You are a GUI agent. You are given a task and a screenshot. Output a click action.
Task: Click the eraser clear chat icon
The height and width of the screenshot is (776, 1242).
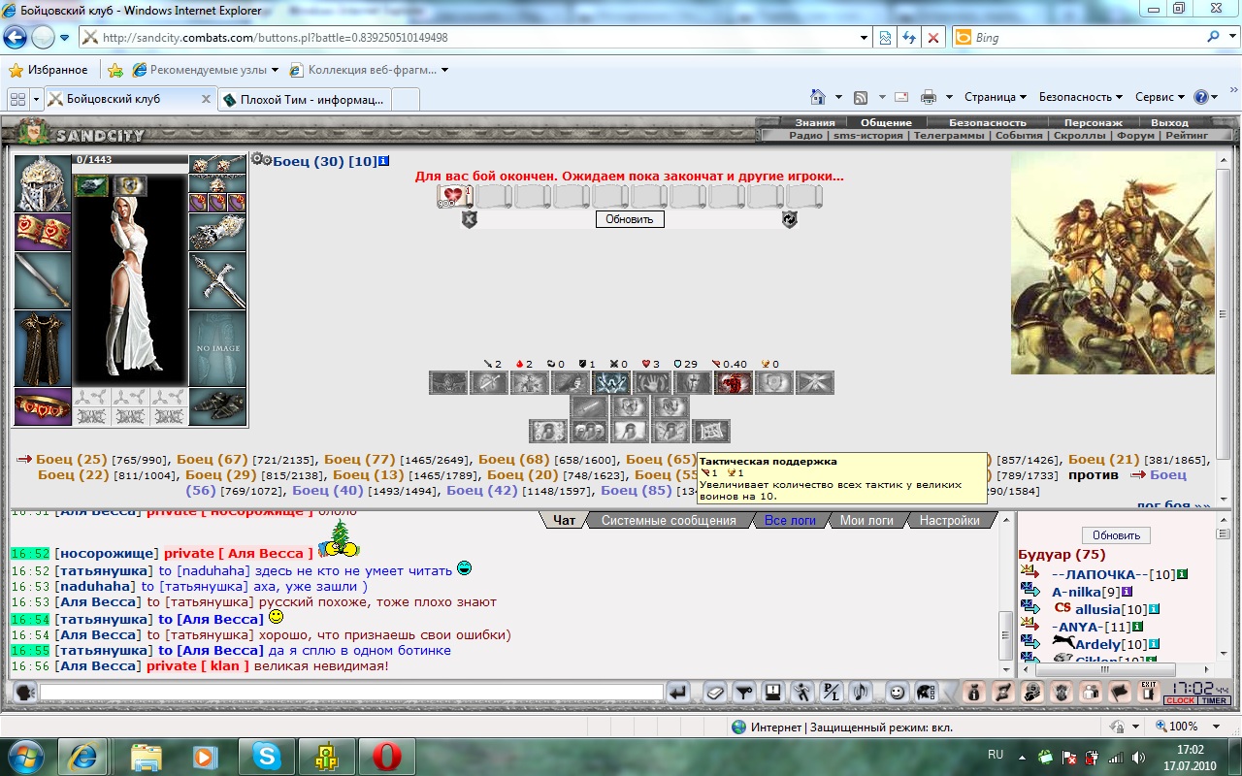714,692
